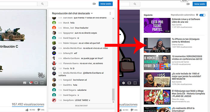Click Florencio Guerra's avatar in chat

[54, 63]
